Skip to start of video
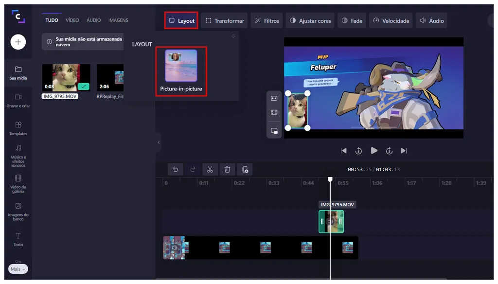The height and width of the screenshot is (284, 498). point(344,151)
